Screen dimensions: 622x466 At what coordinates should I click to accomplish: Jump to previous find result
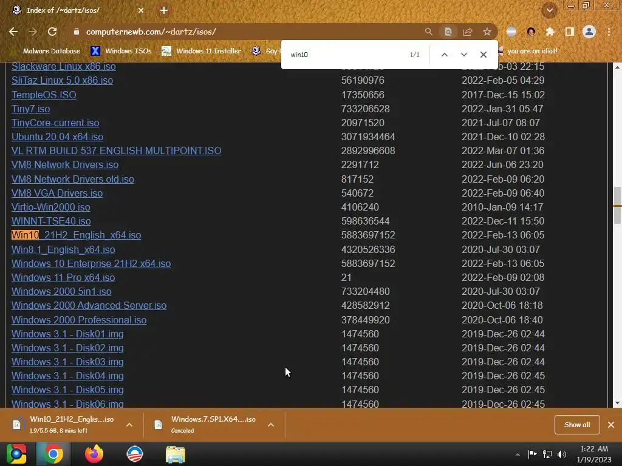[445, 55]
